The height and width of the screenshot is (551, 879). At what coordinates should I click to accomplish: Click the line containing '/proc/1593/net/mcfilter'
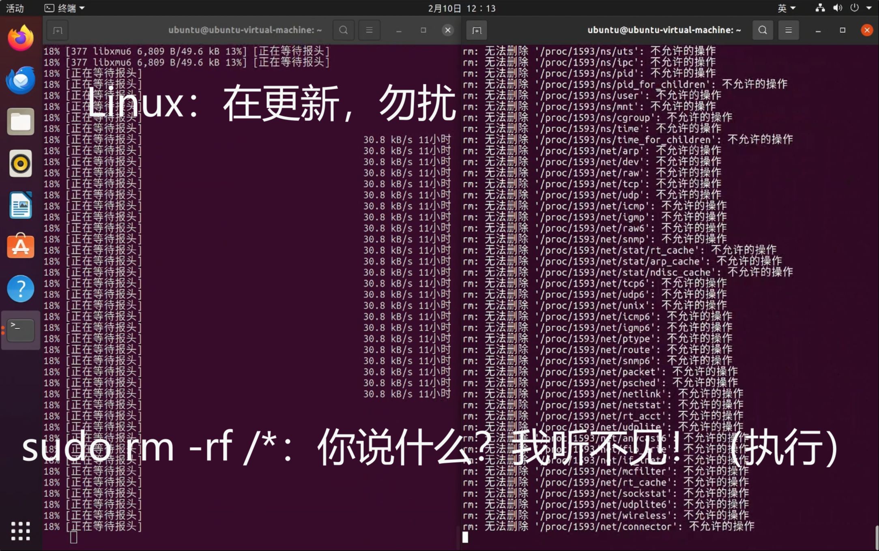606,471
